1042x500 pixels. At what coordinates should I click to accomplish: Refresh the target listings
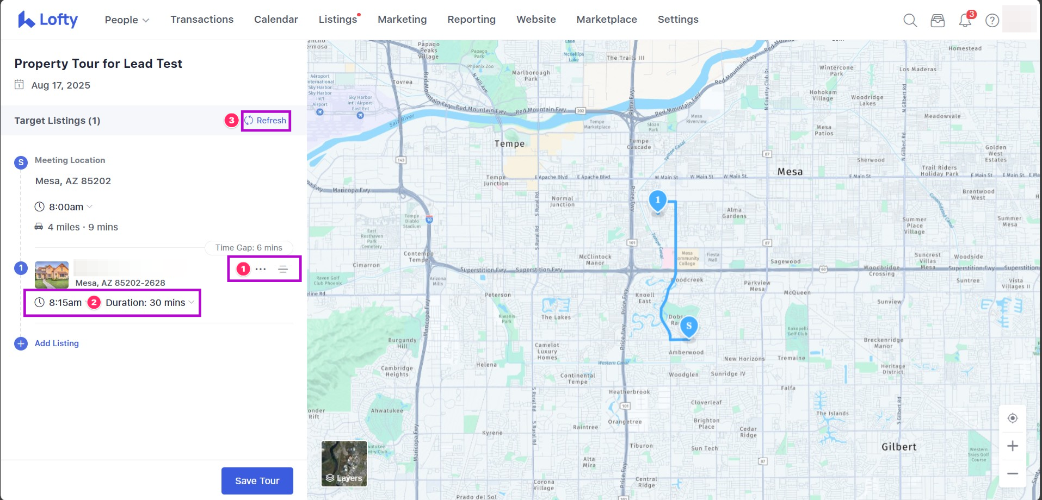coord(266,121)
